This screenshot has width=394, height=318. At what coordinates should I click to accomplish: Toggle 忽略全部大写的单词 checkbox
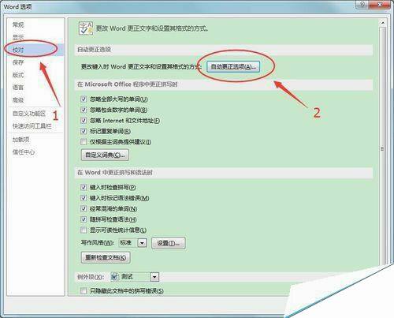(84, 99)
